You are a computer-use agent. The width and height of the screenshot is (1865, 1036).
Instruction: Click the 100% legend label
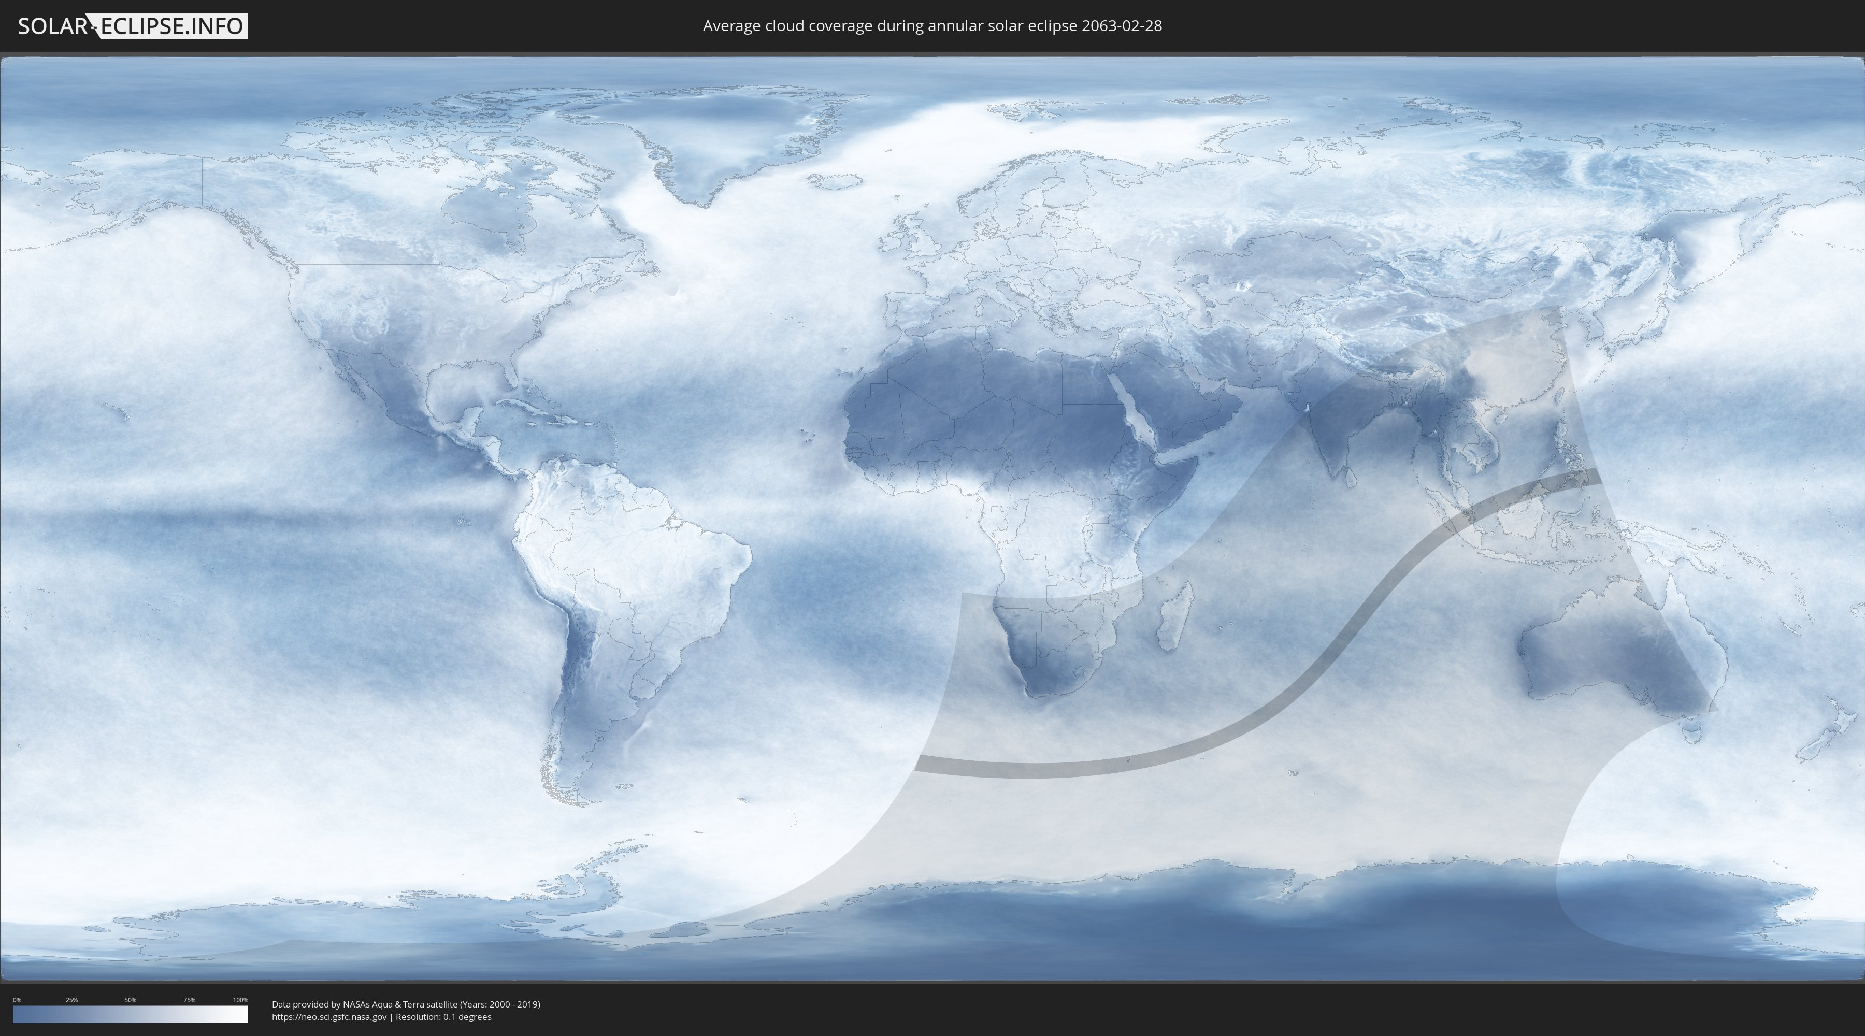[x=240, y=1000]
